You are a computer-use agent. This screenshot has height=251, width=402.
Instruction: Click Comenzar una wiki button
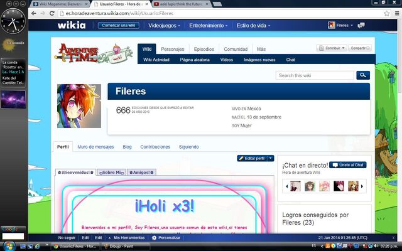pos(119,25)
